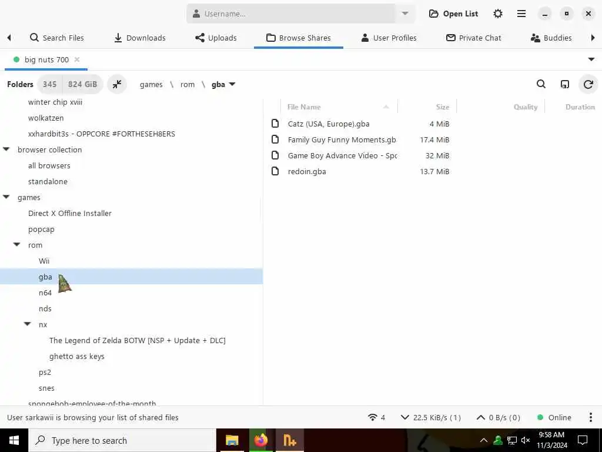
Task: Click the save shares list icon
Action: coord(565,84)
